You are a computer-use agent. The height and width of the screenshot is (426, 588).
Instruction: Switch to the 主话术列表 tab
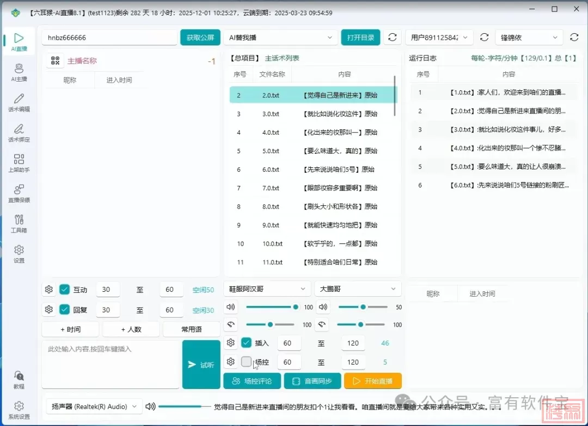pyautogui.click(x=282, y=58)
